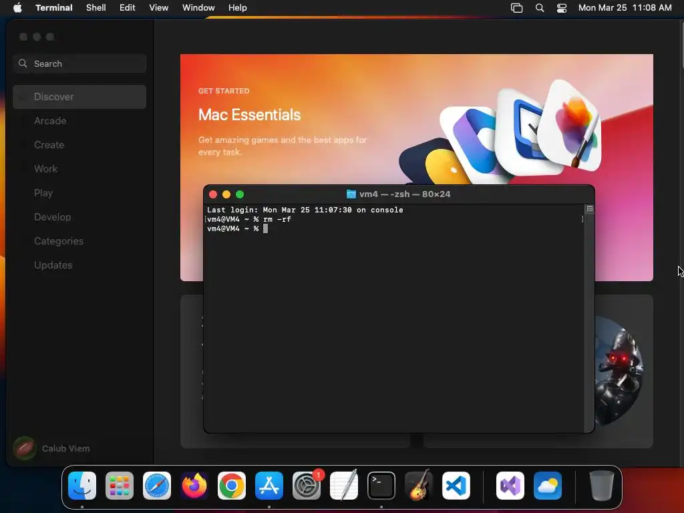The height and width of the screenshot is (513, 684).
Task: Click the robot game artwork thumbnail
Action: pos(620,371)
